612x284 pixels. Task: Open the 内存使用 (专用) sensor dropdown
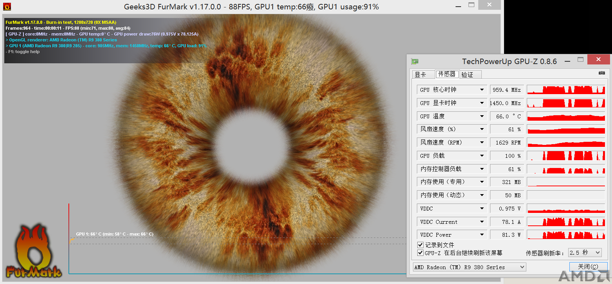click(x=482, y=182)
